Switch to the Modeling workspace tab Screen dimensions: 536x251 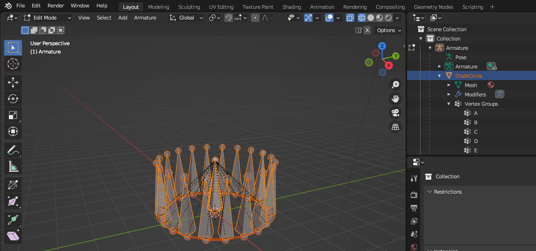tap(159, 7)
